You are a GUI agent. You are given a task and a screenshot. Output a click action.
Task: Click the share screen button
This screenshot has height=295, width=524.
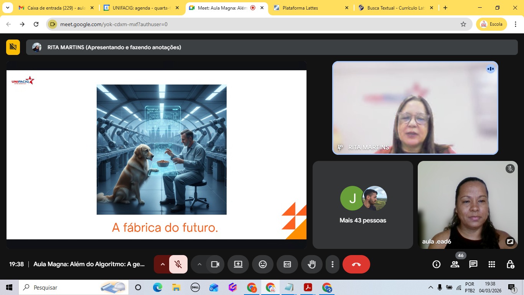click(238, 264)
